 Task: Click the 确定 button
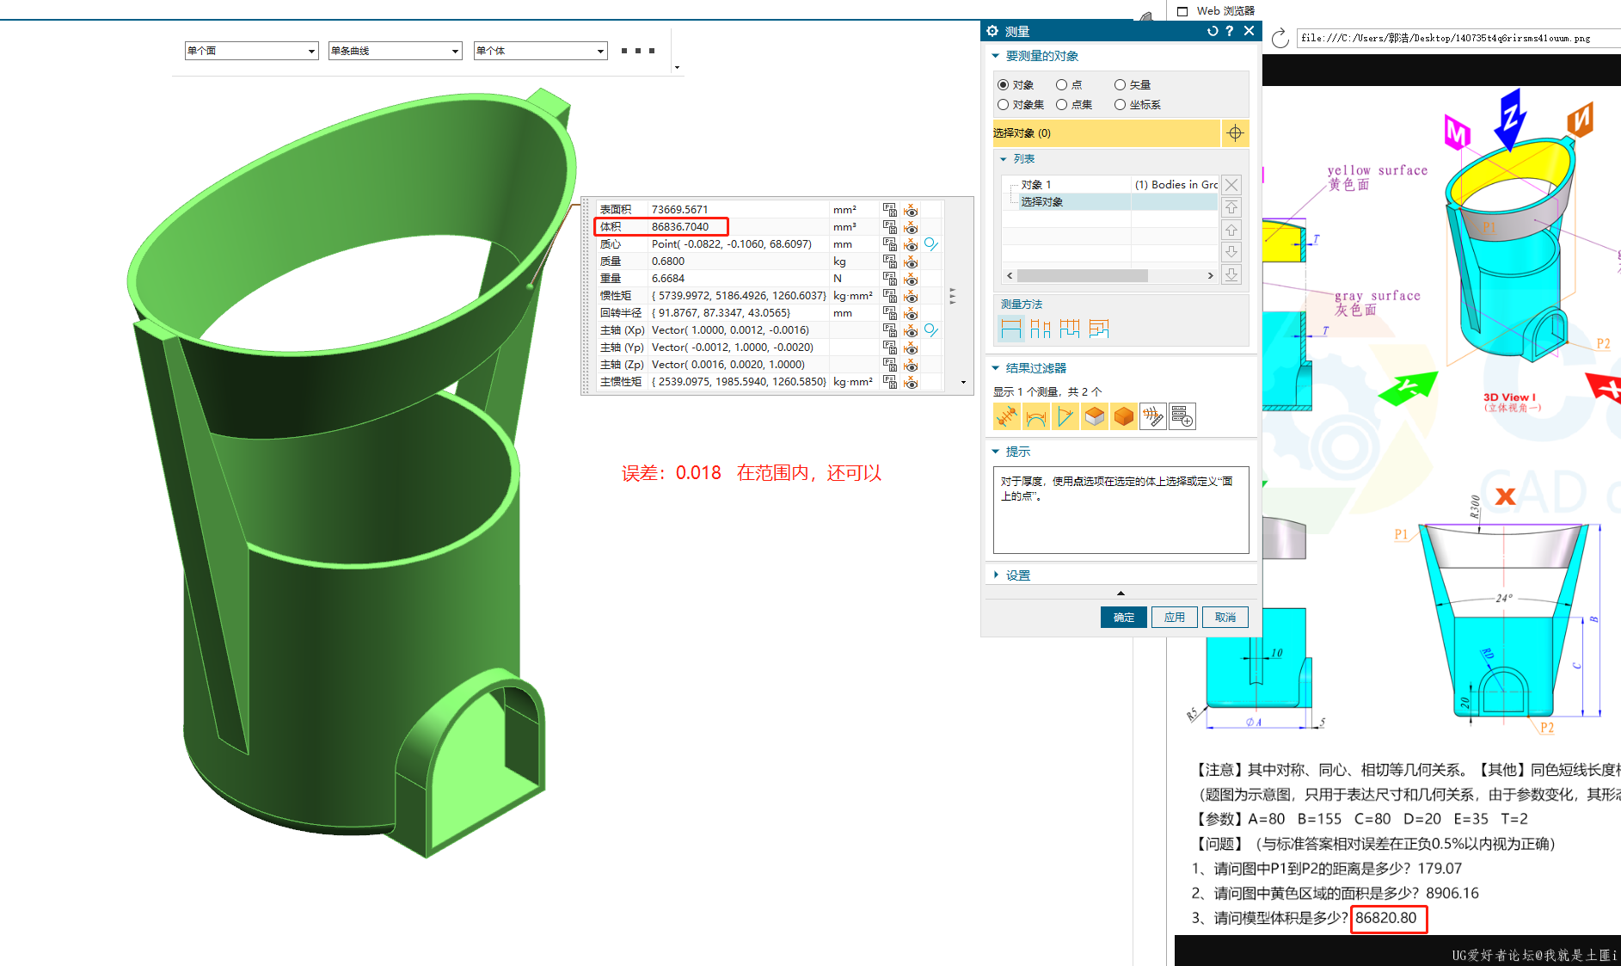pos(1124,618)
